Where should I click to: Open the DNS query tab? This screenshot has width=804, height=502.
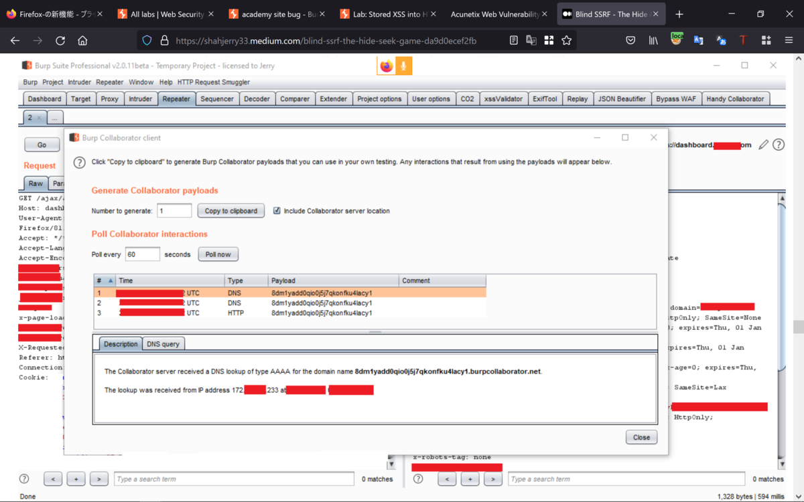[x=163, y=344]
